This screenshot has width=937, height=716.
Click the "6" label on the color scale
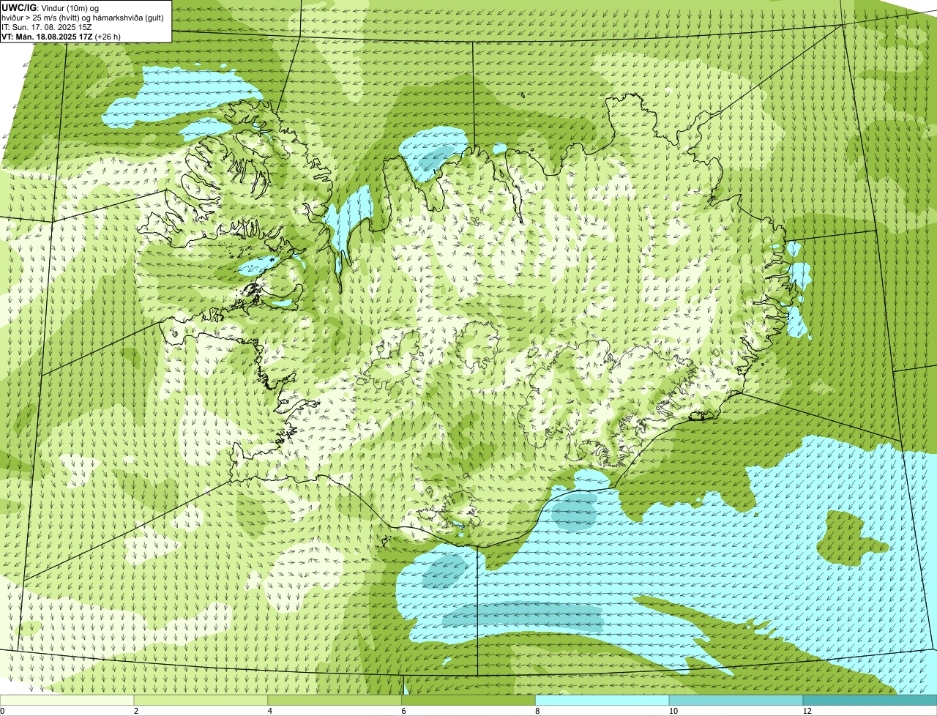(404, 711)
